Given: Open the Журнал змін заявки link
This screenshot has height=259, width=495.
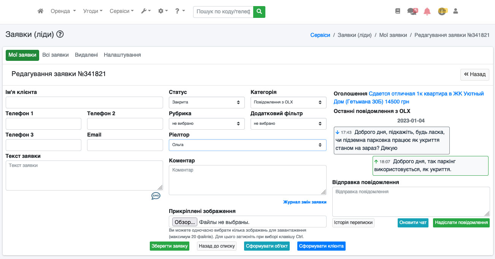Looking at the screenshot, I should 305,202.
